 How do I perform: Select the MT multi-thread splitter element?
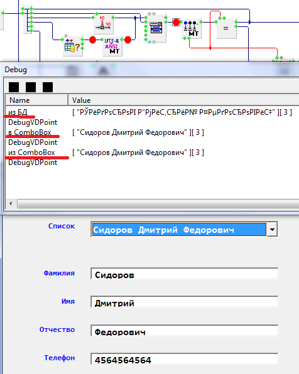pyautogui.click(x=192, y=29)
